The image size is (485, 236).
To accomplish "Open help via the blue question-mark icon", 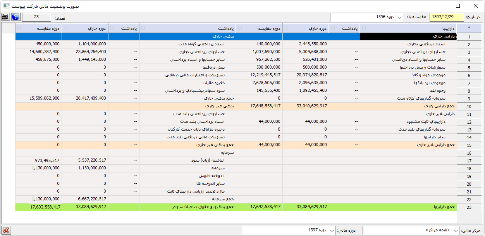I will pos(15,17).
